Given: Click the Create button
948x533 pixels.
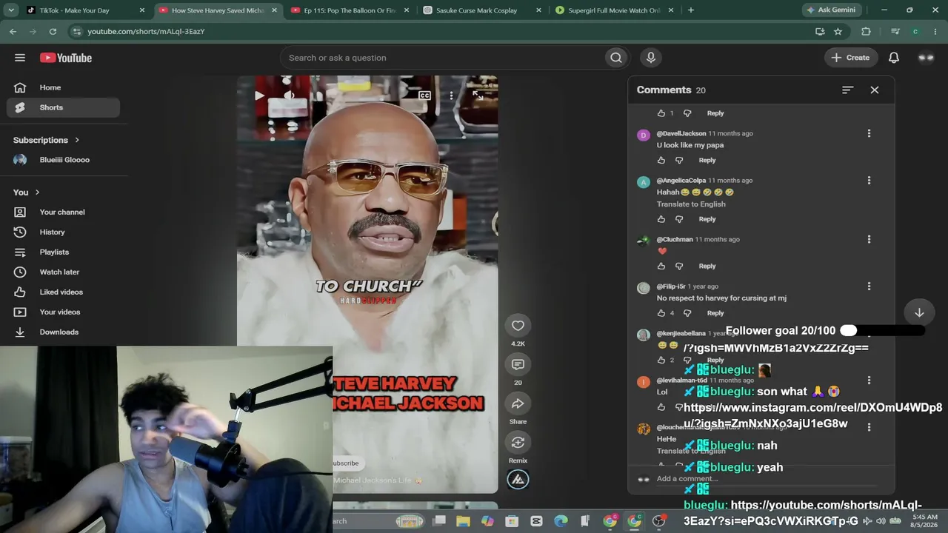Looking at the screenshot, I should point(851,58).
